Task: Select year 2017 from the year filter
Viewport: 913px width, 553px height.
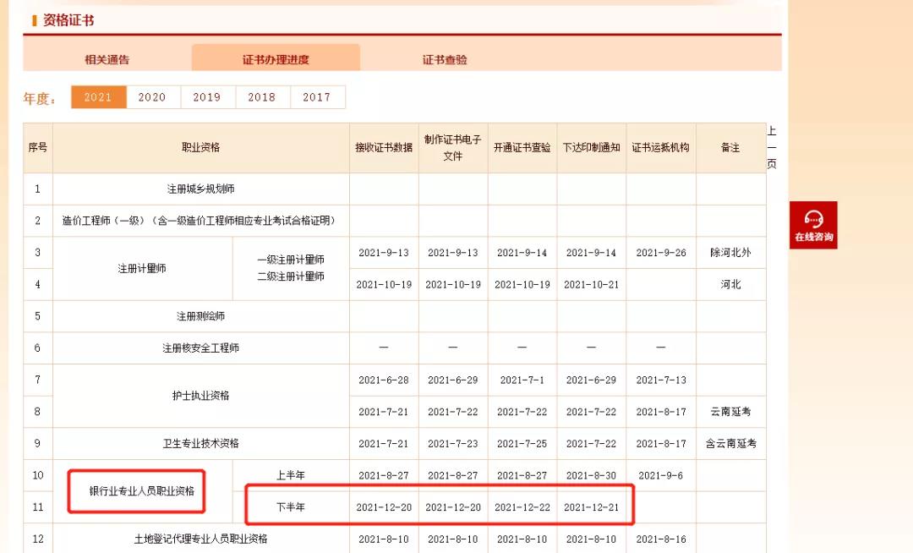Action: pyautogui.click(x=317, y=96)
